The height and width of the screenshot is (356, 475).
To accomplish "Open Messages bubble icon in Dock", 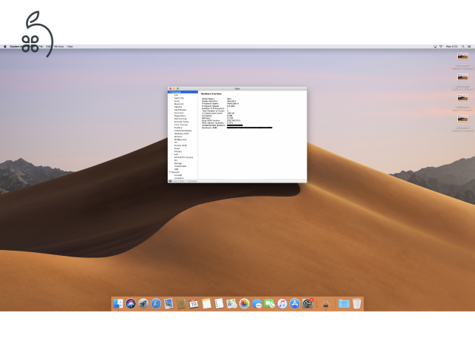I will (257, 303).
